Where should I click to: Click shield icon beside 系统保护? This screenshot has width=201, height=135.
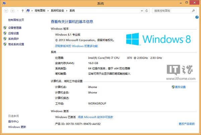pyautogui.click(x=5, y=39)
